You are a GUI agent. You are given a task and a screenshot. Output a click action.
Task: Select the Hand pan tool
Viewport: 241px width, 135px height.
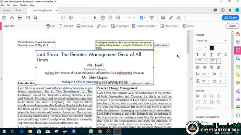coord(102,18)
